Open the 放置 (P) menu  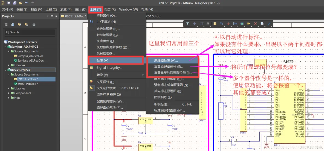[x=66, y=10]
